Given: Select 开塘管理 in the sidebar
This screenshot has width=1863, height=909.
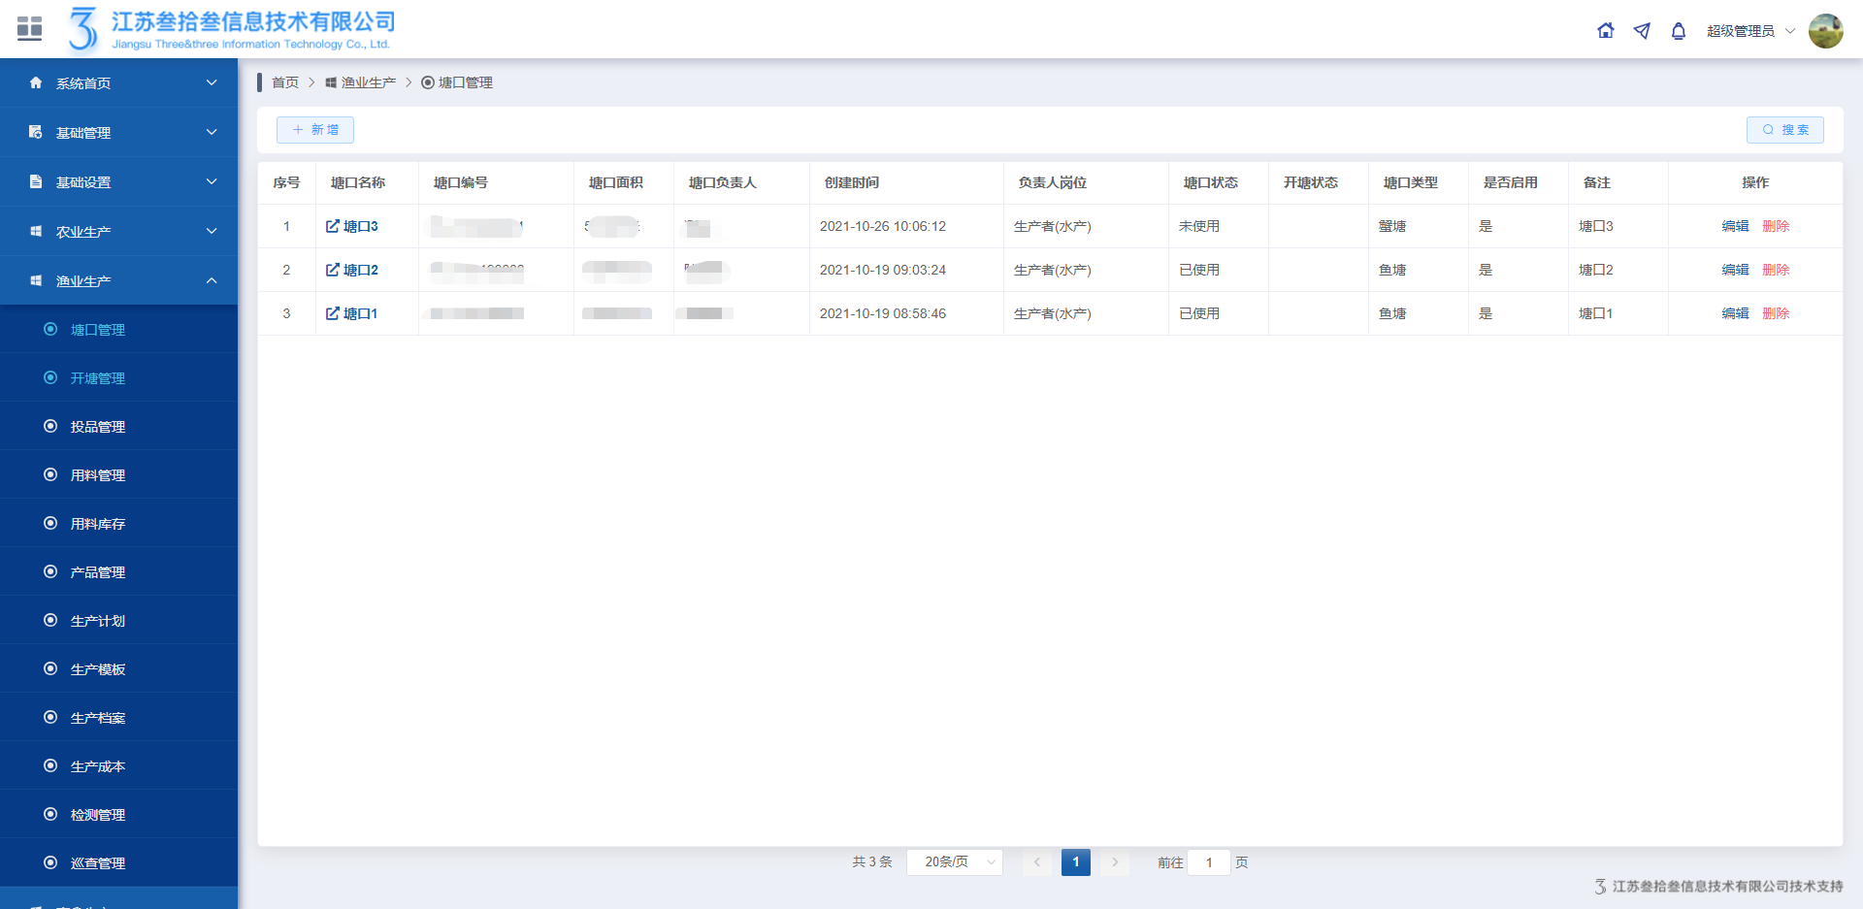Looking at the screenshot, I should pos(98,378).
